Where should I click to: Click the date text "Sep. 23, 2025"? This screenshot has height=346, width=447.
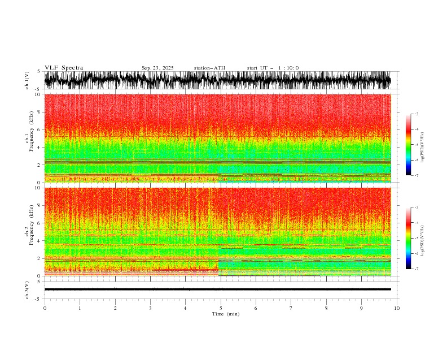click(x=157, y=68)
